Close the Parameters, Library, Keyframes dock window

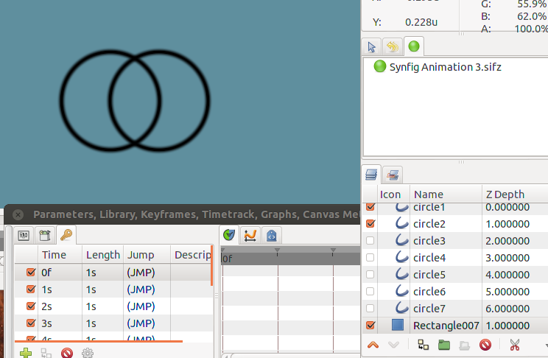tap(18, 214)
